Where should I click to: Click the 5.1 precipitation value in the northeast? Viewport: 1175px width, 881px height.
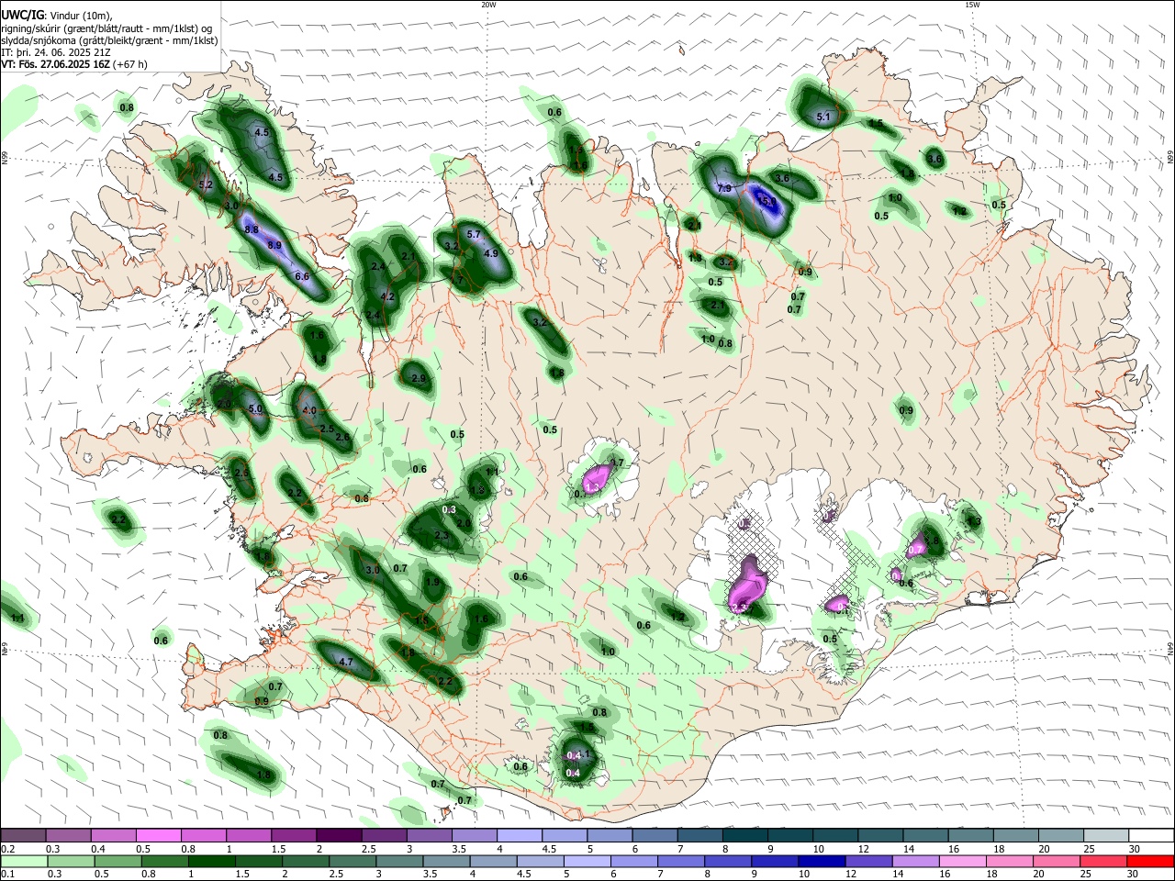(x=823, y=117)
